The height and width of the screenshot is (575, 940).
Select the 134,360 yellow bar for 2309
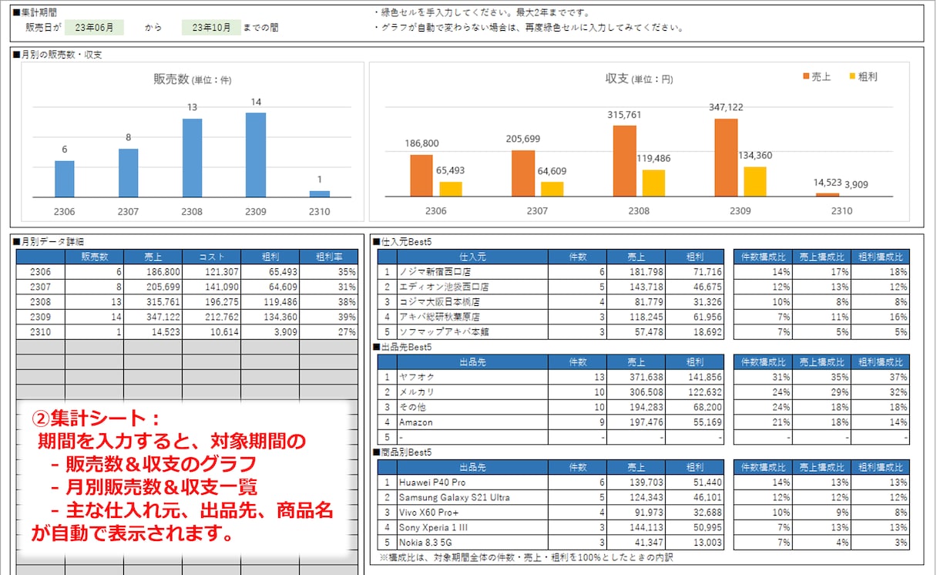point(755,181)
